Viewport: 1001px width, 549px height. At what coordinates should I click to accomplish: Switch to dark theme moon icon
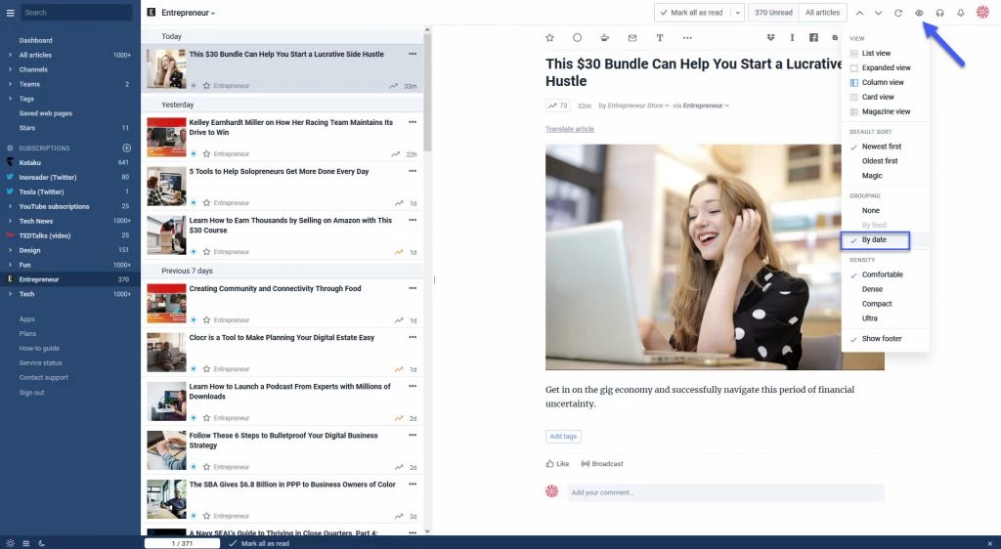click(41, 543)
